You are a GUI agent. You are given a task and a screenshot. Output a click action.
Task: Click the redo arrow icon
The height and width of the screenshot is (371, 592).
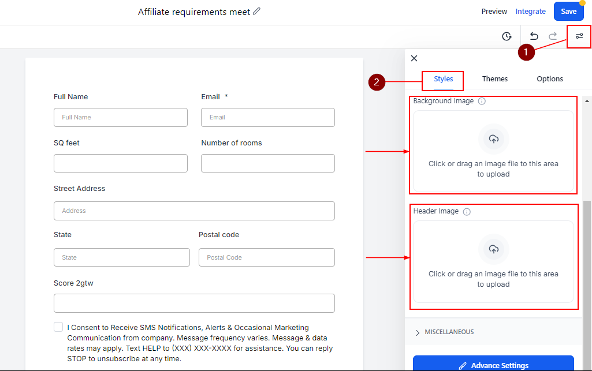(553, 36)
